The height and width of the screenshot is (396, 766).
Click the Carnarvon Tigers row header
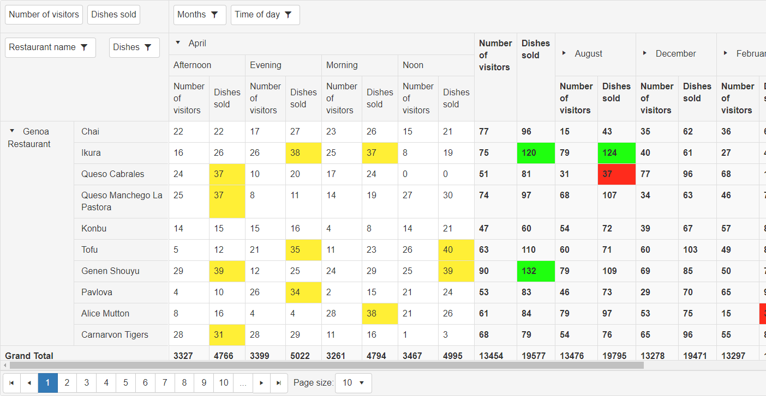coord(122,335)
